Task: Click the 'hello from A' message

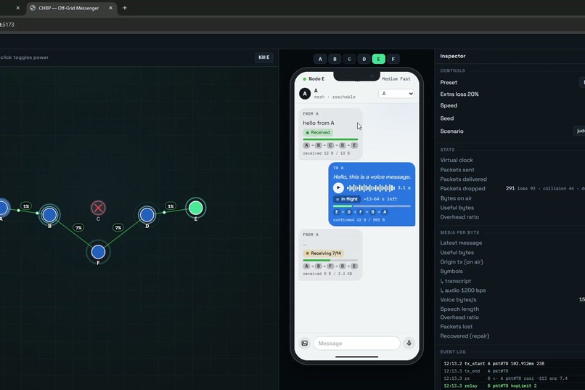Action: (319, 123)
